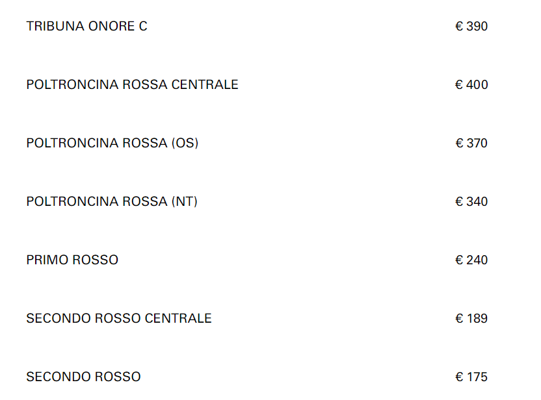Select the € 175 price
Image resolution: width=541 pixels, height=400 pixels.
[471, 377]
